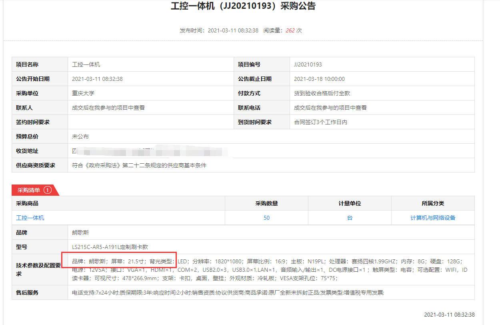Click the 计算机与网络设备 category link
The height and width of the screenshot is (325, 500).
coord(433,218)
